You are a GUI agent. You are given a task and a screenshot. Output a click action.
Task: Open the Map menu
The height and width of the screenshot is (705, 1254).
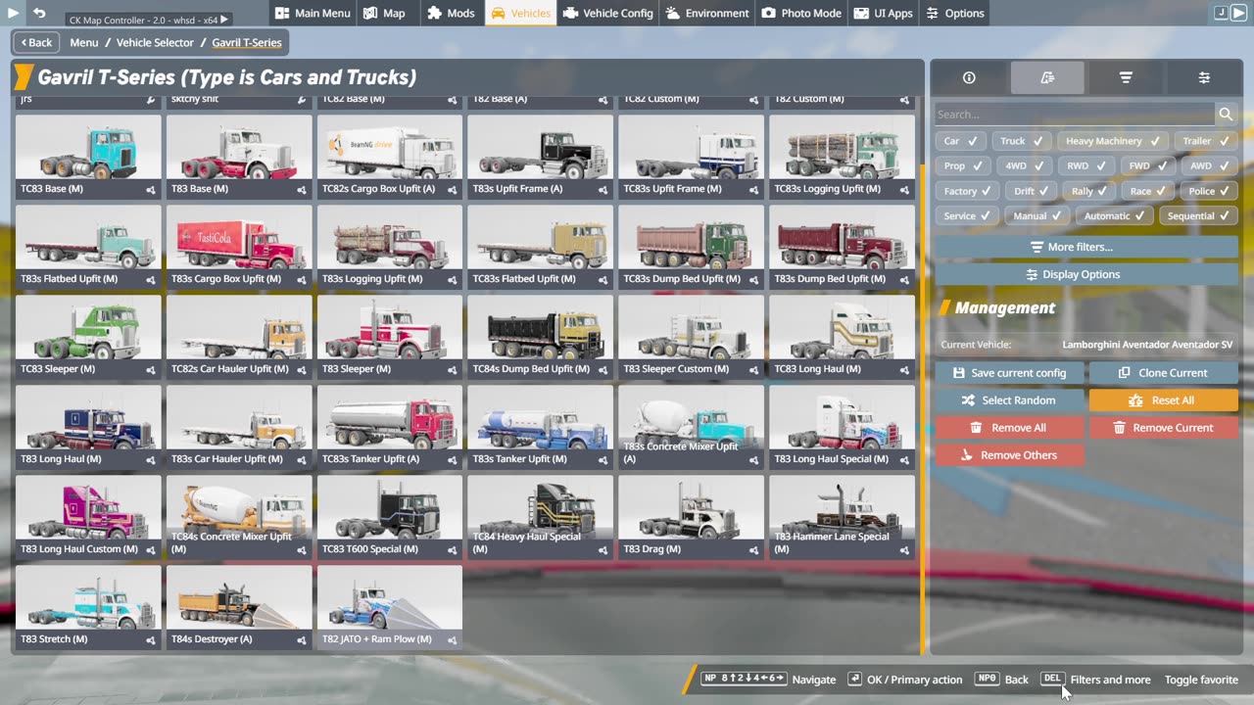384,13
